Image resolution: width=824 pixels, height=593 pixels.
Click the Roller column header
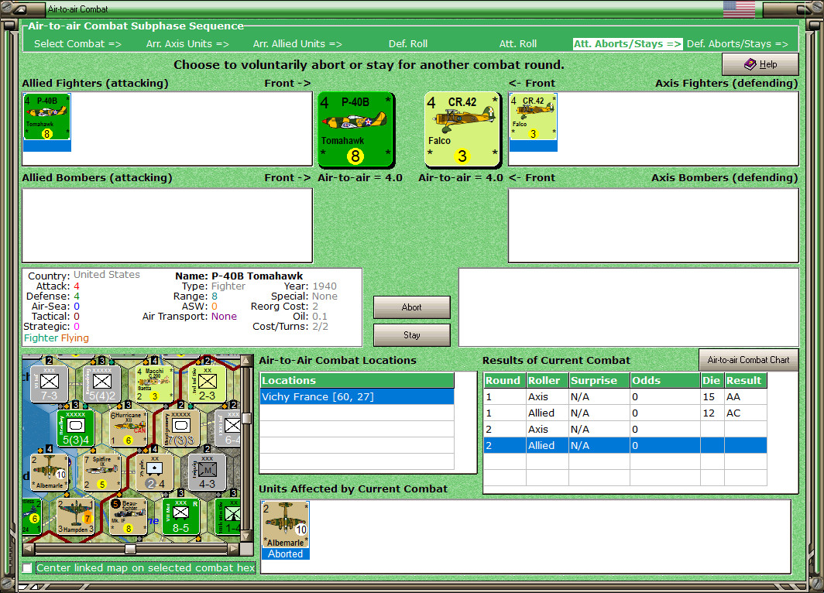pos(547,380)
